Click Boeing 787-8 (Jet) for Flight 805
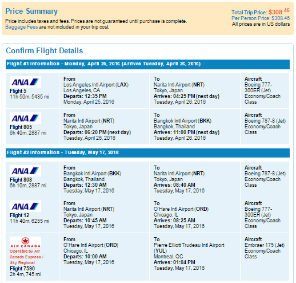Viewport: 296px width, 283px height. point(265,121)
